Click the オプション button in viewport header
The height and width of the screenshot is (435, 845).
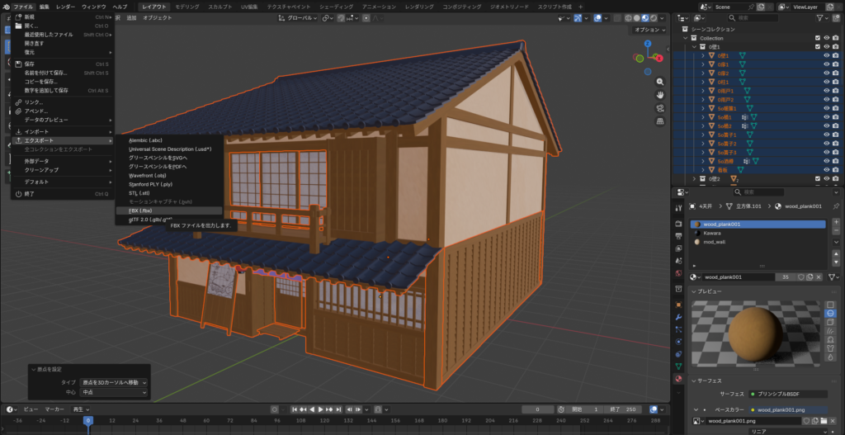(649, 30)
